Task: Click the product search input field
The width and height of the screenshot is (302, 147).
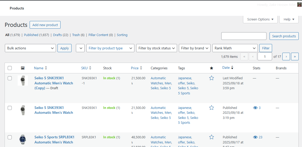Action: 243,36
